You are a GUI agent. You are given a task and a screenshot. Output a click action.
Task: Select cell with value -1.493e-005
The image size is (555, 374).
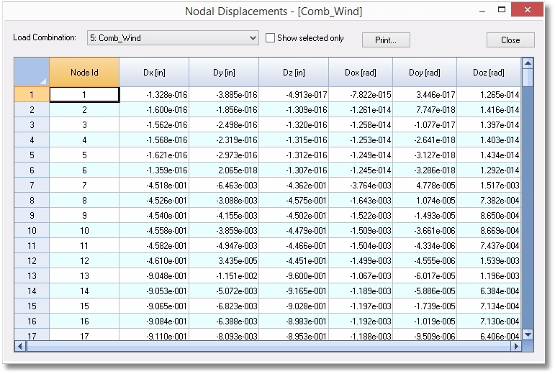425,215
